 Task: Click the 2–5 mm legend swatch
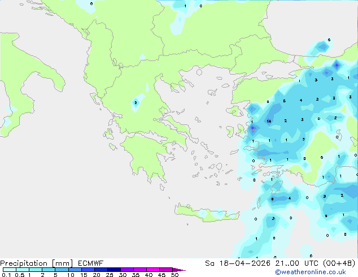pyautogui.click(x=49, y=270)
